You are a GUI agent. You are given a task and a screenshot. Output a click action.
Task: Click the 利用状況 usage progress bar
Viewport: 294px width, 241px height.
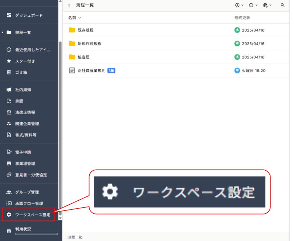click(37, 234)
